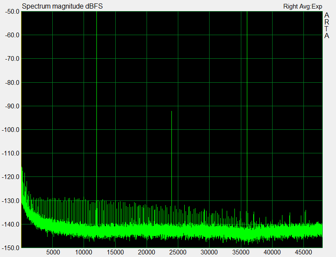Click the 35000 frequency axis label
This screenshot has height=257, width=336.
click(x=241, y=252)
